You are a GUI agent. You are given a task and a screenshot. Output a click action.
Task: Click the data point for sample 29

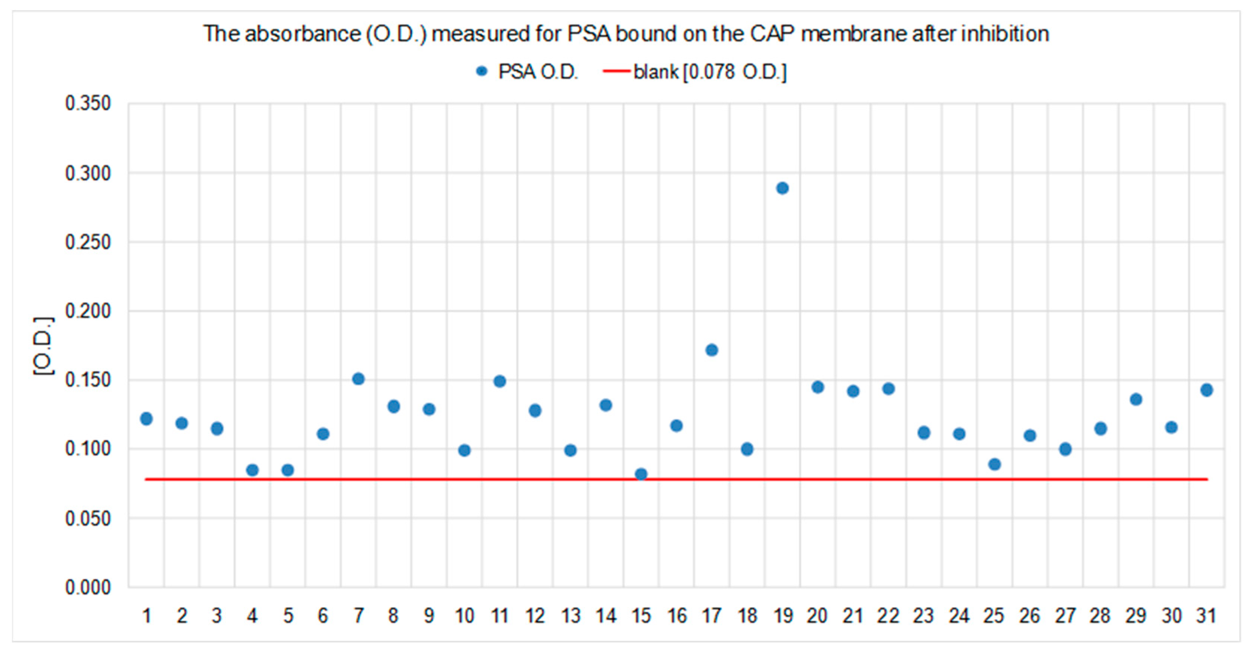(x=1136, y=399)
